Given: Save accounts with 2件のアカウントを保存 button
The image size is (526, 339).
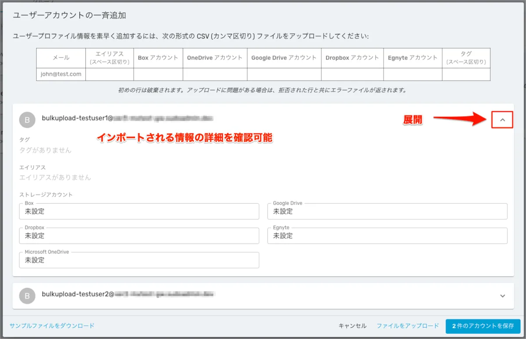Looking at the screenshot, I should [x=483, y=326].
